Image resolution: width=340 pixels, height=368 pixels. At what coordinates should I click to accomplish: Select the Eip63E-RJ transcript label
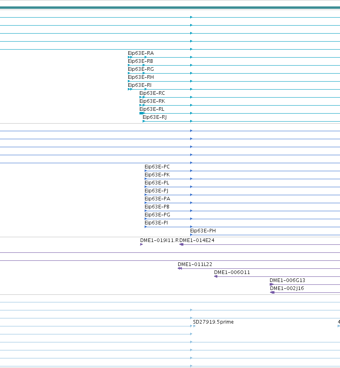[155, 117]
